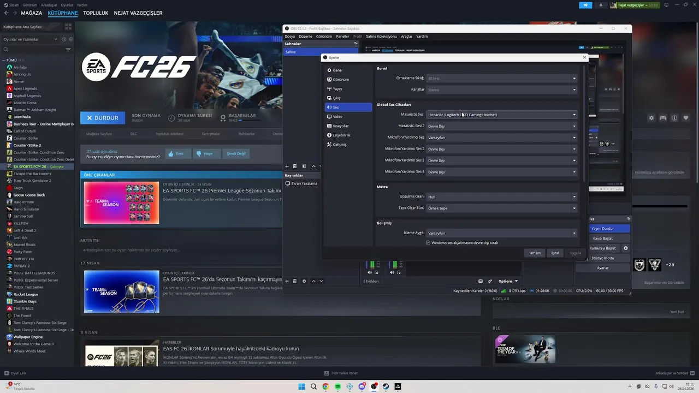Open Windows Start menu
This screenshot has width=699, height=393.
click(301, 386)
